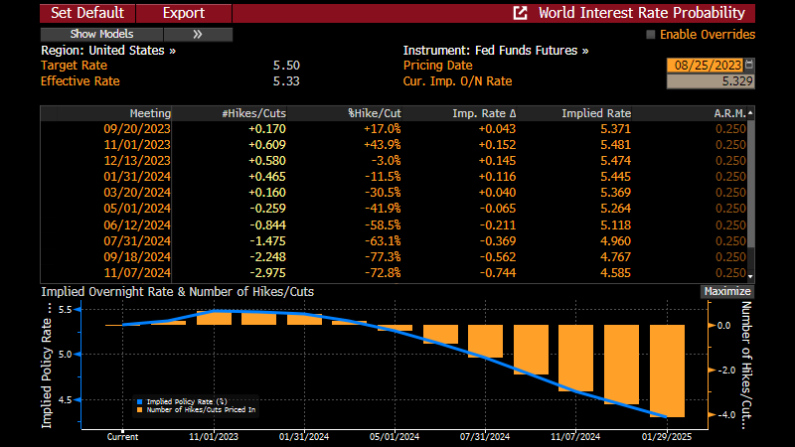Expand the Show Models panel
The width and height of the screenshot is (795, 447).
coord(102,34)
